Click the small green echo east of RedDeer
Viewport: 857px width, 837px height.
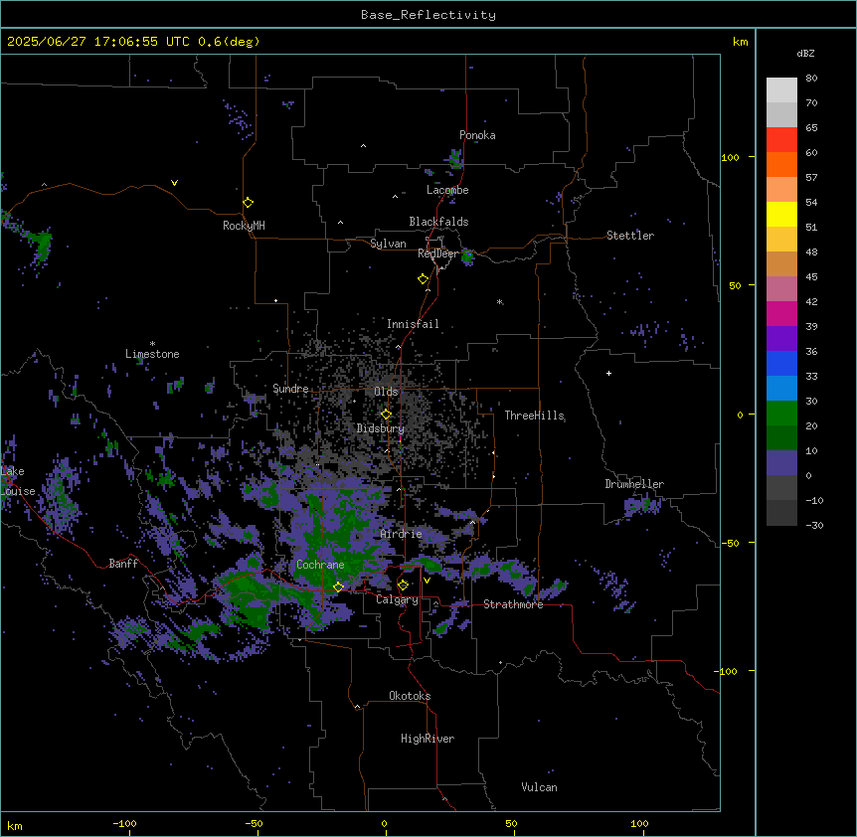[x=467, y=256]
